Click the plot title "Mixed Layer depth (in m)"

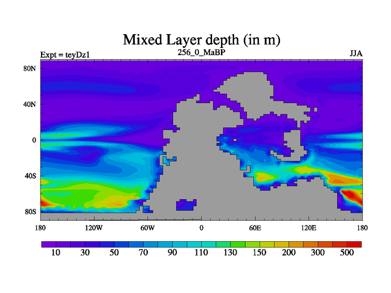[201, 39]
